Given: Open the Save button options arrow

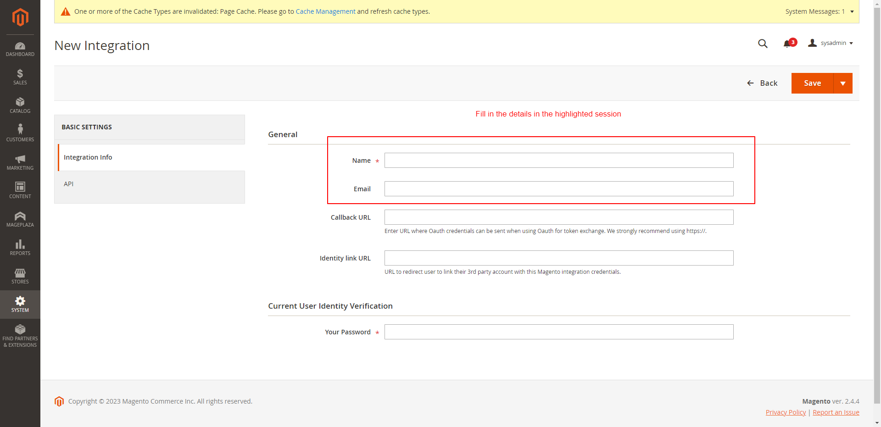Looking at the screenshot, I should [x=843, y=83].
